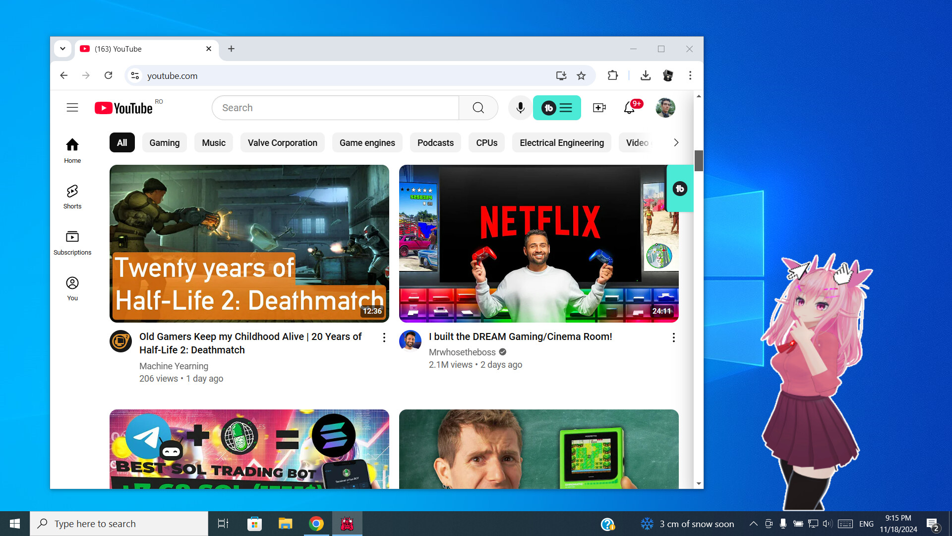Bookmark this page with the star icon
Image resolution: width=952 pixels, height=536 pixels.
pos(581,75)
